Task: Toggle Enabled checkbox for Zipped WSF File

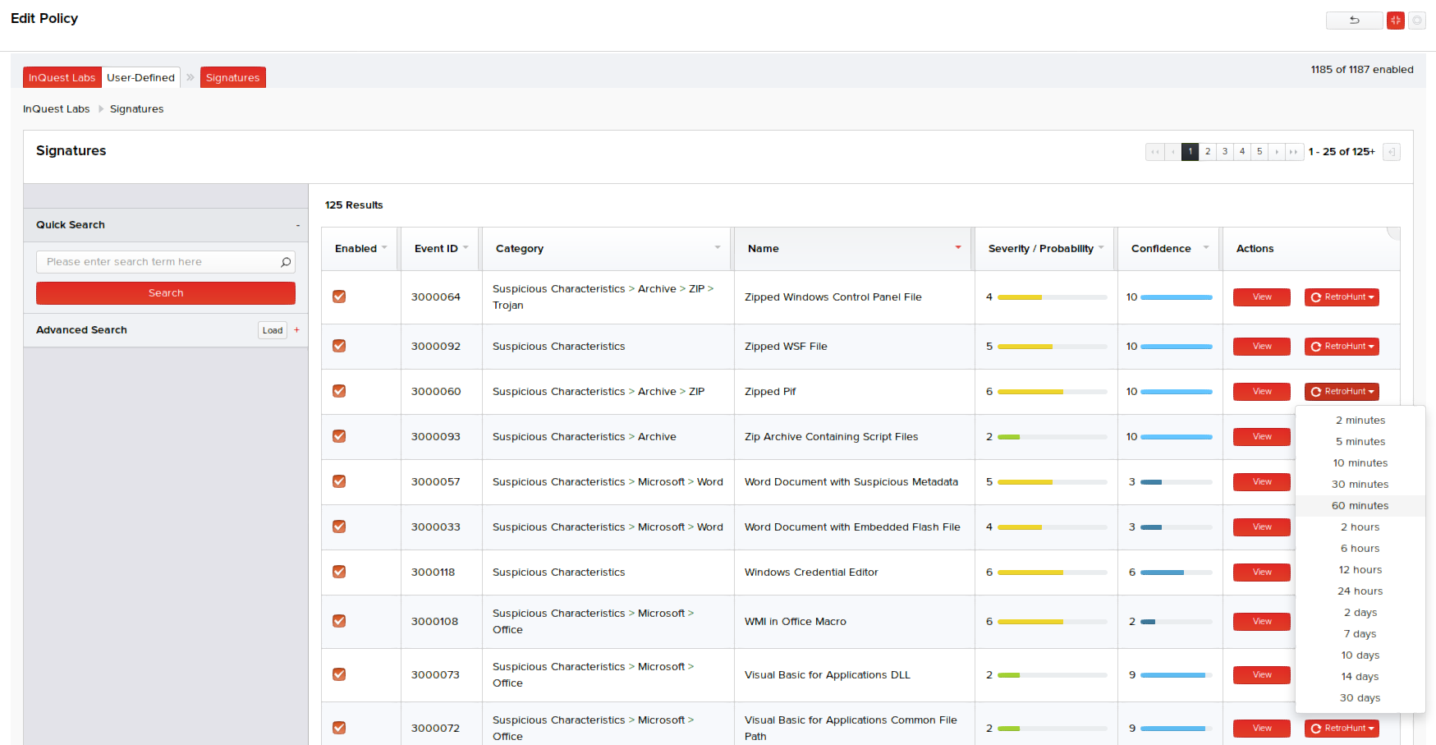Action: click(339, 346)
